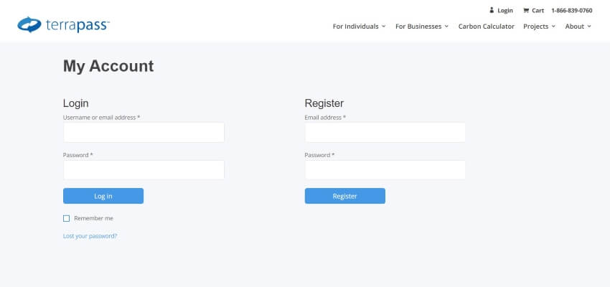
Task: Click the Login section heading
Action: [x=76, y=103]
